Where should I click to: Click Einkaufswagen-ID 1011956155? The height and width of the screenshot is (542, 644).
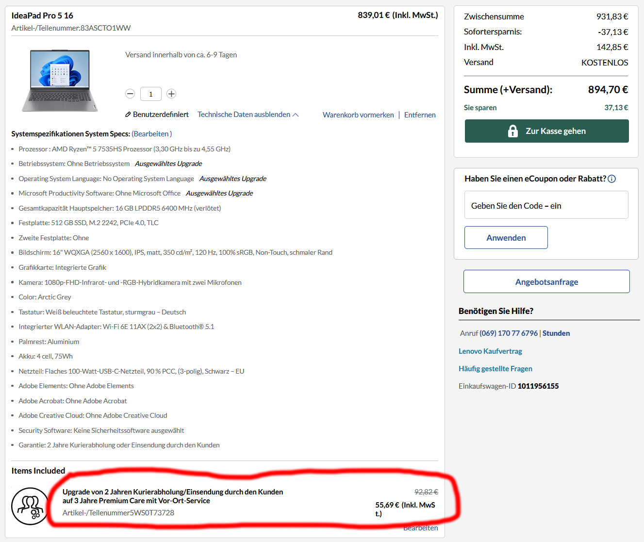pos(509,386)
